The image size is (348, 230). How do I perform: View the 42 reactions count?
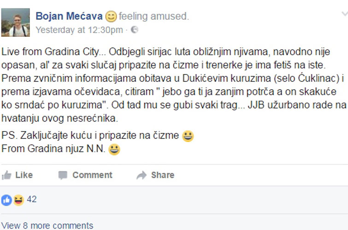(32, 199)
